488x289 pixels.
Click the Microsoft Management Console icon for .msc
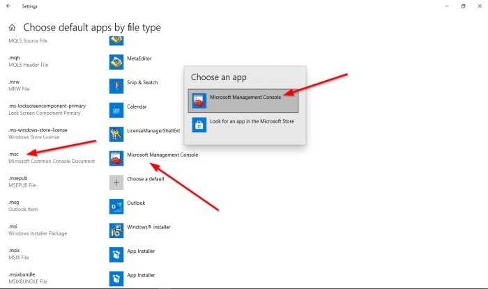(116, 159)
